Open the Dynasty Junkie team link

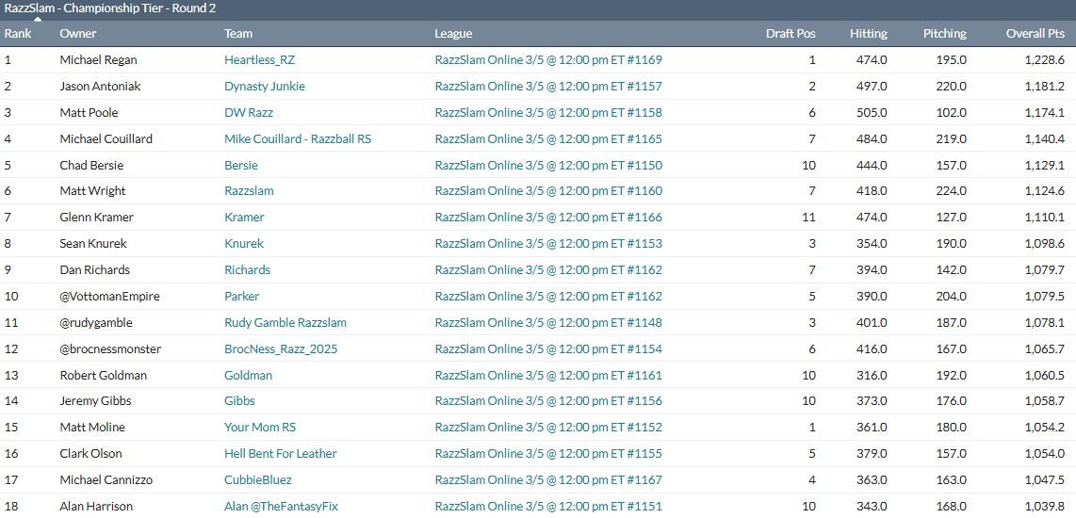pos(265,87)
